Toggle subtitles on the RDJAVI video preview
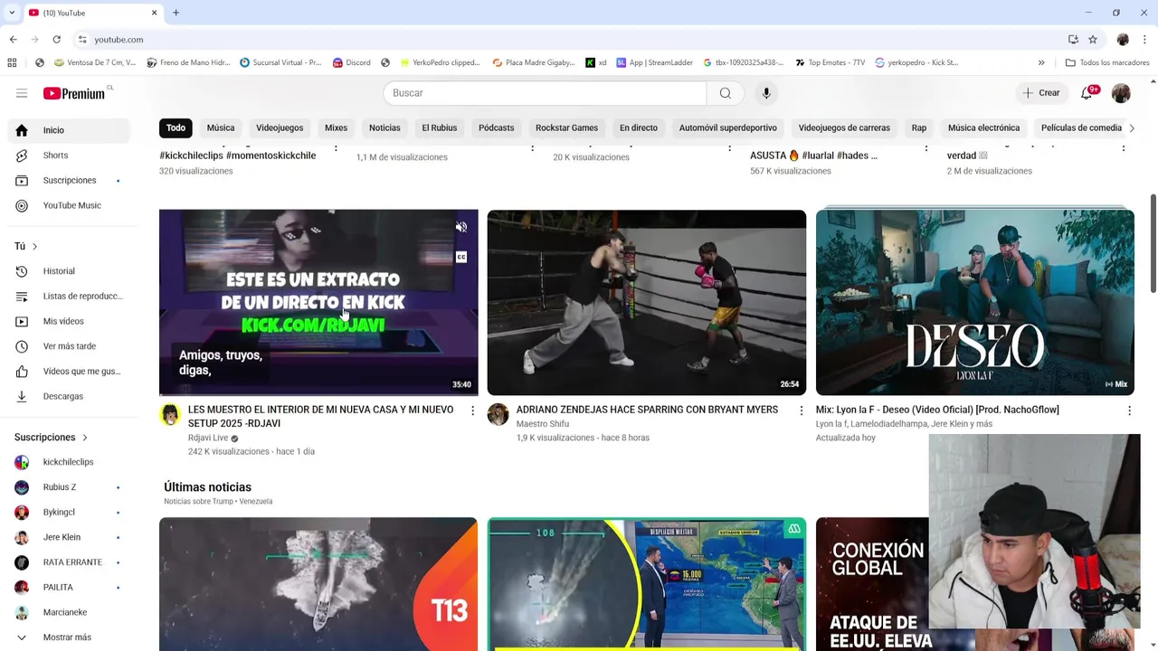The width and height of the screenshot is (1158, 651). [x=461, y=257]
